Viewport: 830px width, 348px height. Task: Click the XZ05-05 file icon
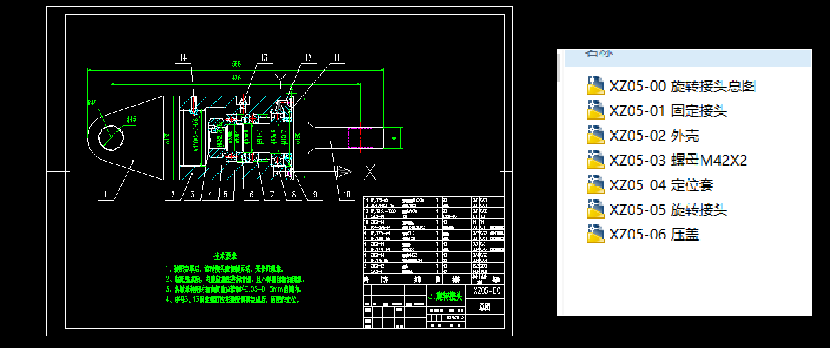pos(593,210)
